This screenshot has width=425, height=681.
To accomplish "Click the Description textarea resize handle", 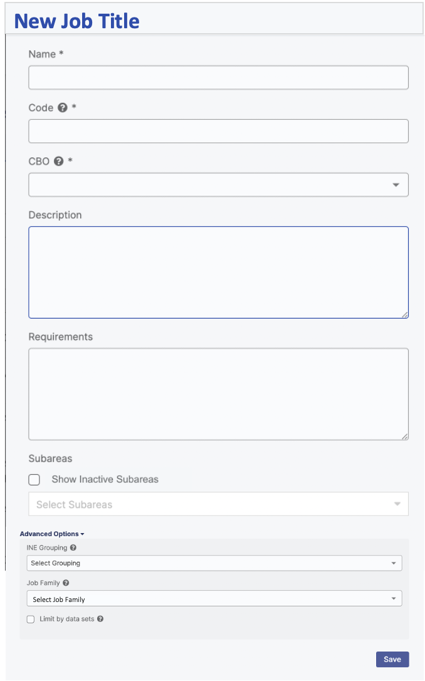I will [x=405, y=315].
